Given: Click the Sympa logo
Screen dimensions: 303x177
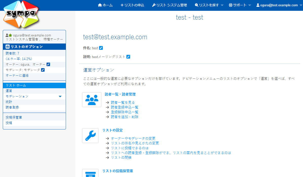Looking at the screenshot, I should 21,14.
